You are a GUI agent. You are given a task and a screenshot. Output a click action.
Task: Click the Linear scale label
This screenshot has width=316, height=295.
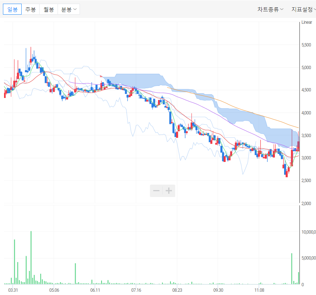[307, 22]
